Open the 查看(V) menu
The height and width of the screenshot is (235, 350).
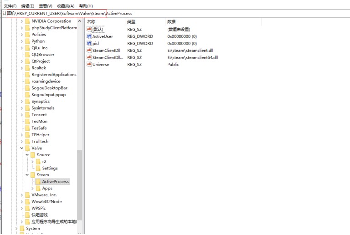click(x=46, y=6)
